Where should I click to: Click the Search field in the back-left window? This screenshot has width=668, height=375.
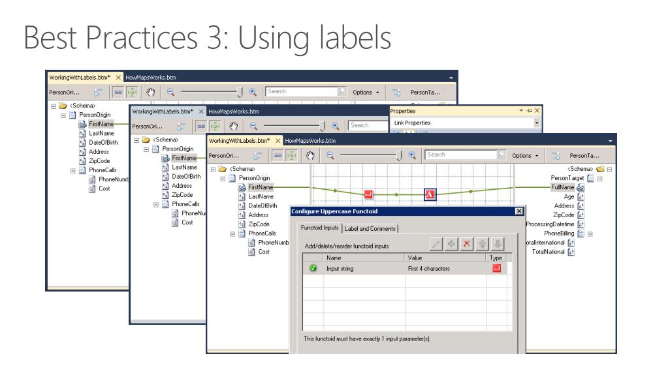point(302,91)
